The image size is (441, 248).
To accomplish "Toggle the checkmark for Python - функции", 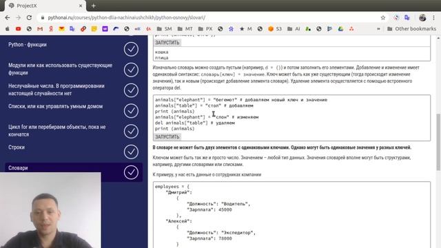I will pyautogui.click(x=131, y=49).
